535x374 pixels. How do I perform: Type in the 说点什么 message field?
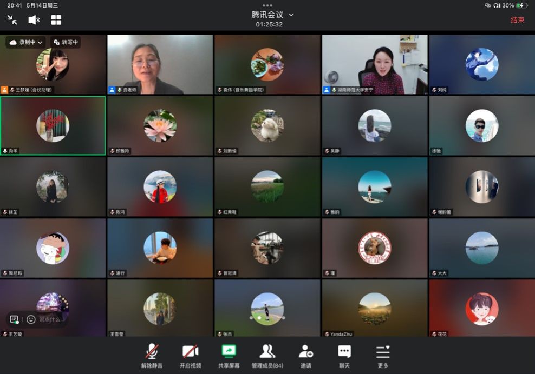pos(50,319)
